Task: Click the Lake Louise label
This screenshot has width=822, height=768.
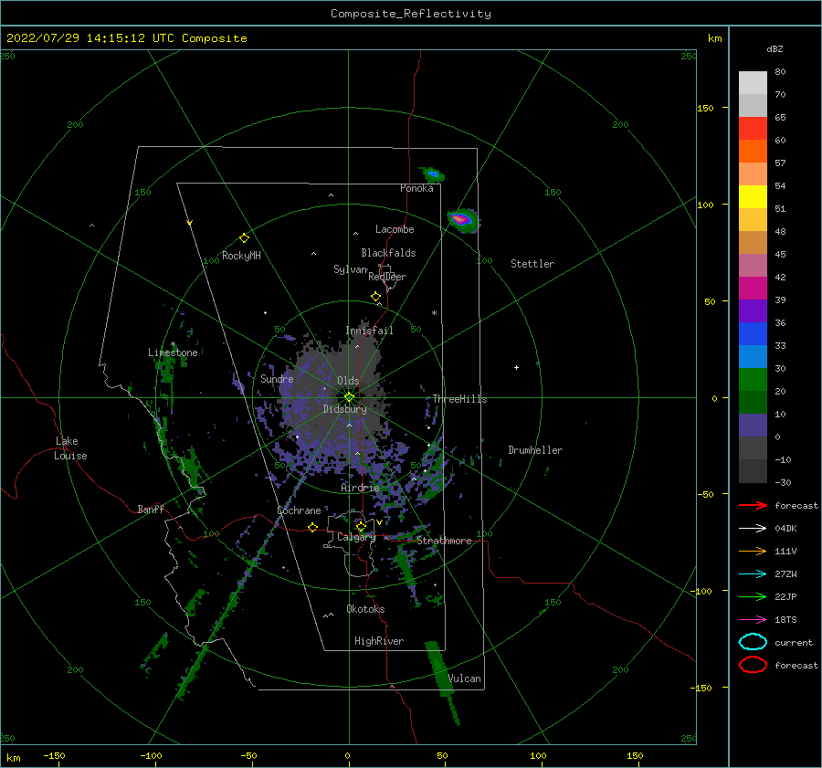Action: point(70,448)
